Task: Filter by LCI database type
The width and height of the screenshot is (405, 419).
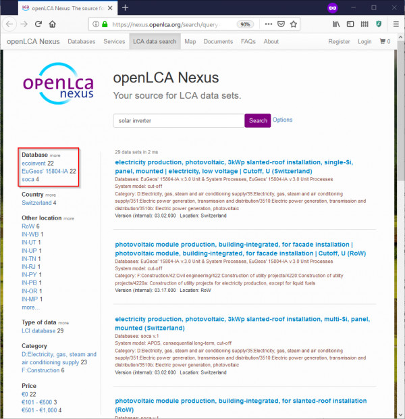Action: 38,331
